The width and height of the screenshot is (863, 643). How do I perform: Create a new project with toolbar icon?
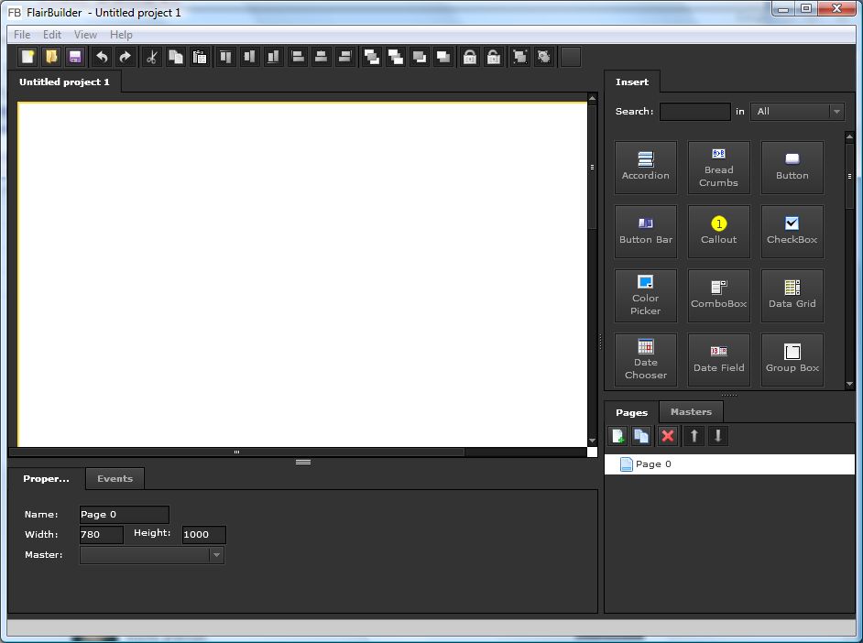click(27, 57)
